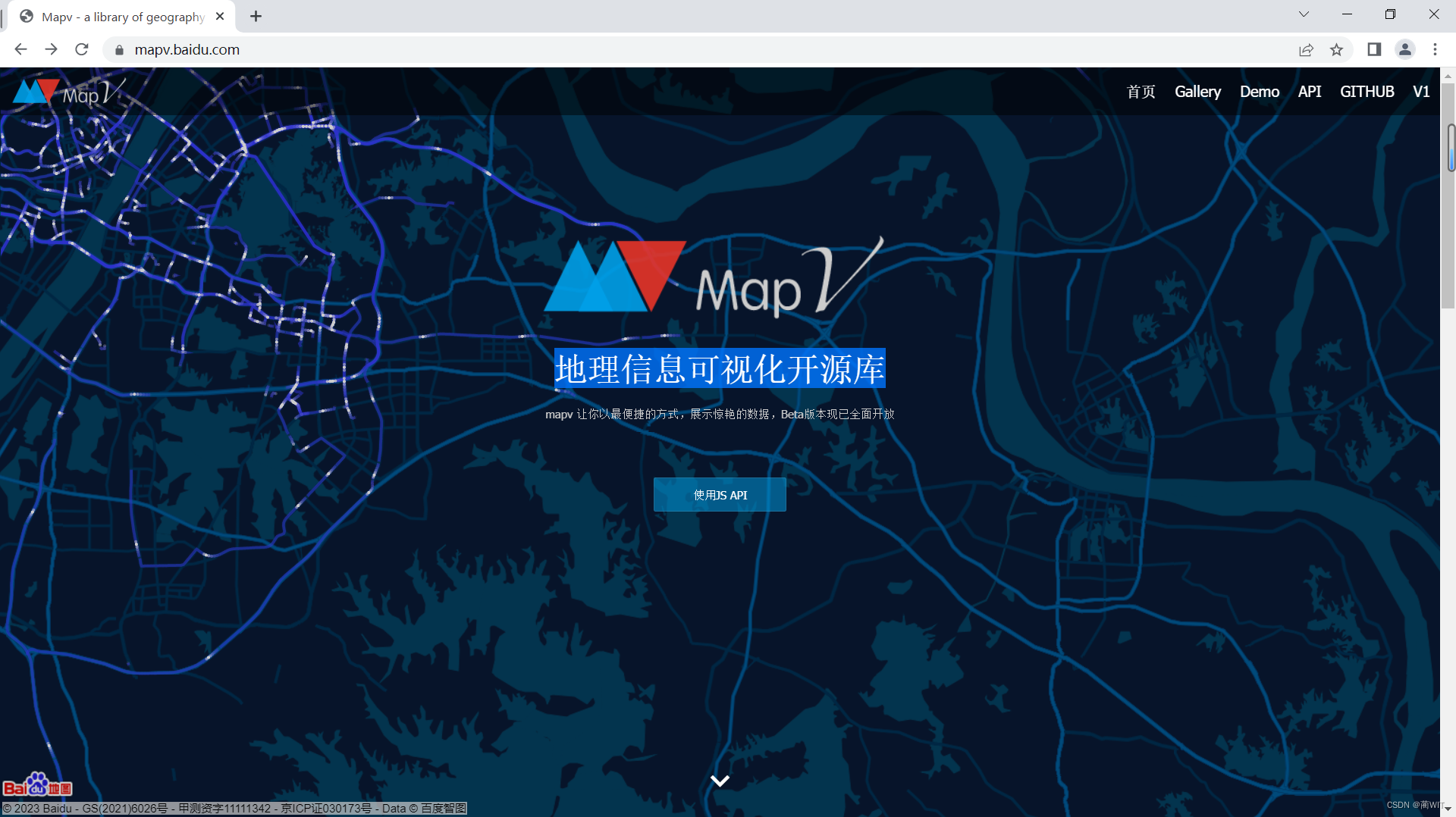1456x817 pixels.
Task: Bookmark this page with the star icon
Action: pos(1336,50)
